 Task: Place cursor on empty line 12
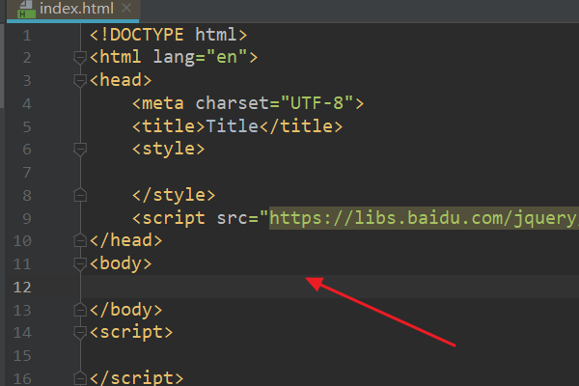point(330,287)
